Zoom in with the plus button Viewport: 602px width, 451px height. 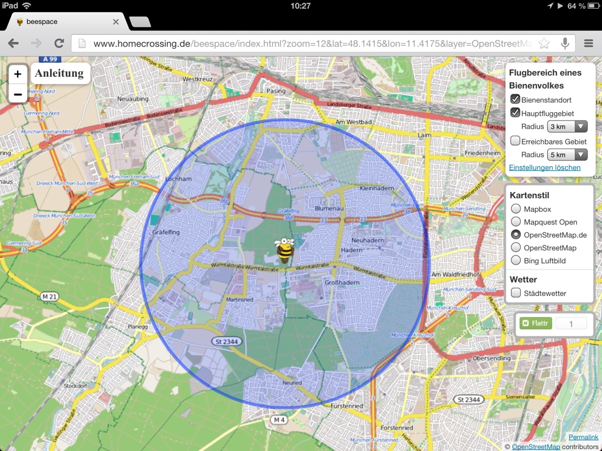pos(18,74)
